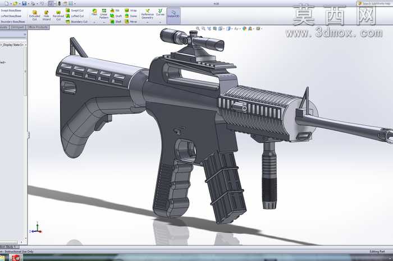Click the SolidWorks icon in the taskbar
The width and height of the screenshot is (393, 261).
point(16,258)
